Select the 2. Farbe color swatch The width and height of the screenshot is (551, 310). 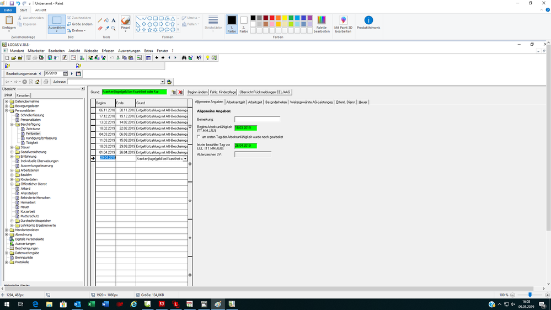(x=244, y=24)
